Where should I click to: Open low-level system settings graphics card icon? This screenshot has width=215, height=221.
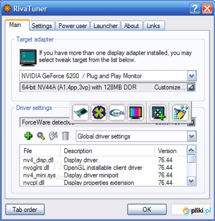coord(80,112)
